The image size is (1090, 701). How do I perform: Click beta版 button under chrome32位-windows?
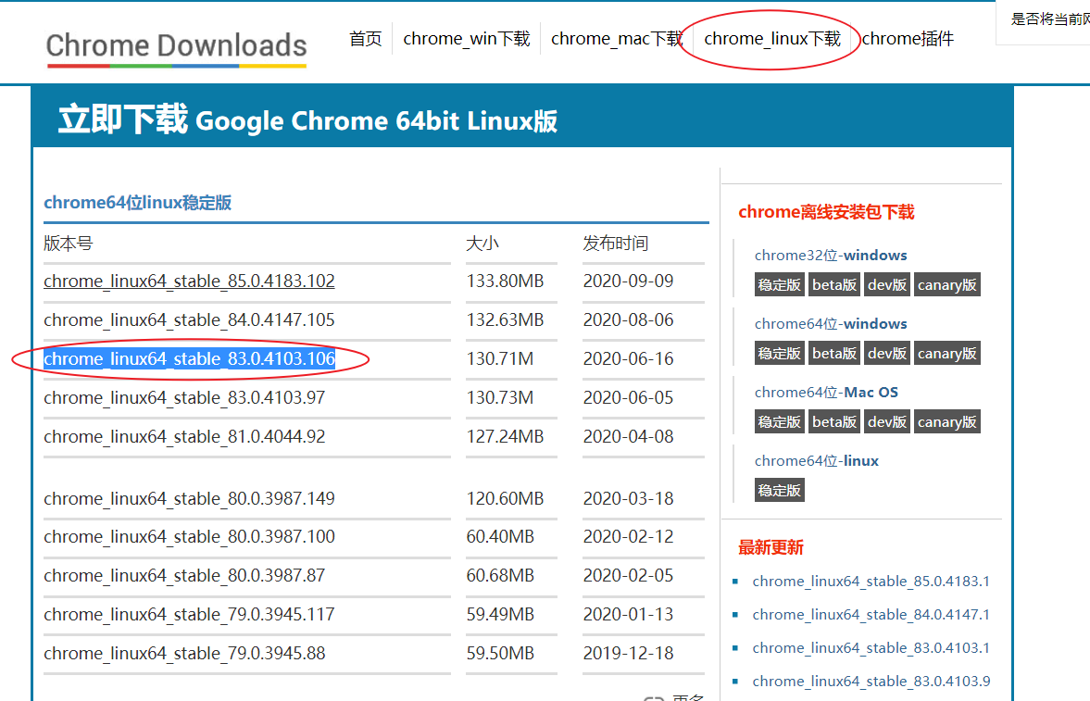coord(834,284)
